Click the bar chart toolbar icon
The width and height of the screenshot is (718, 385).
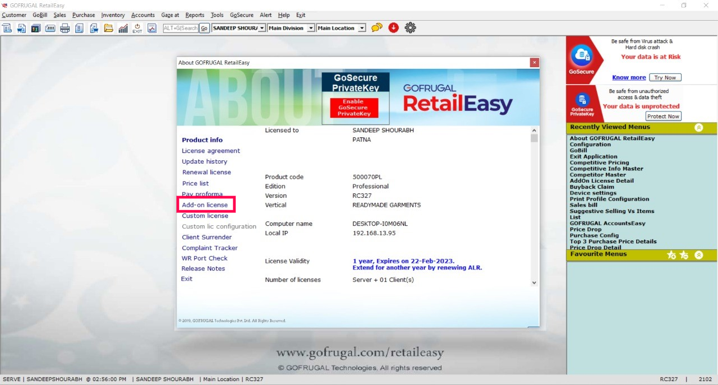coord(123,28)
